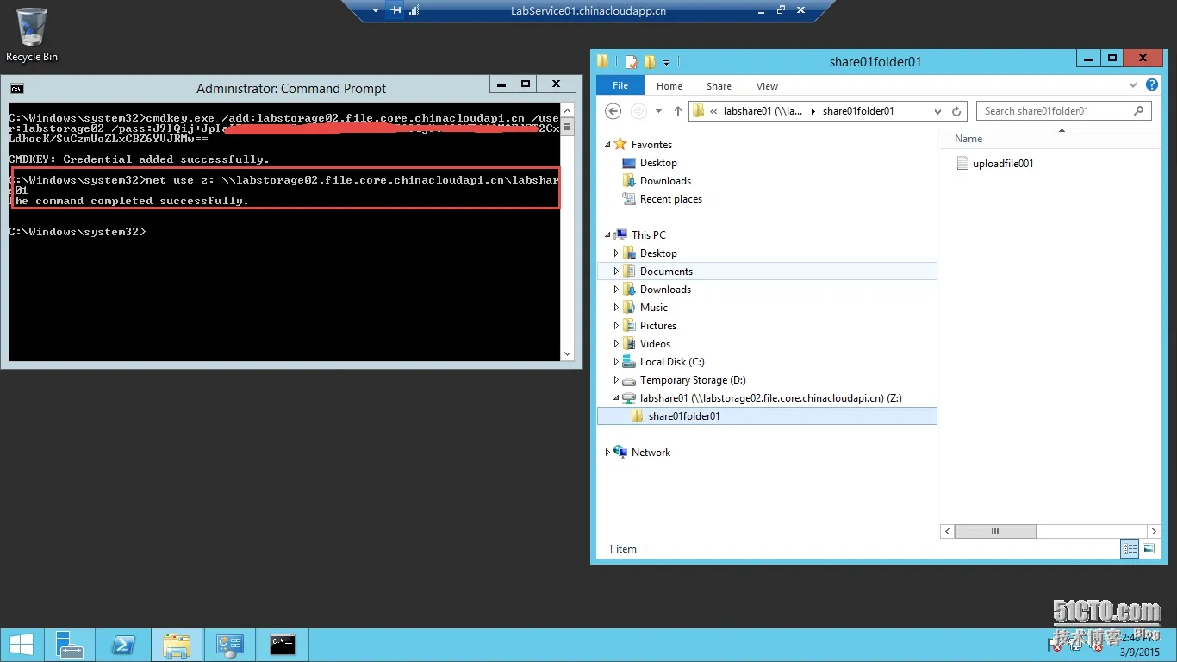Refresh the share01folder01 folder view
Image resolution: width=1177 pixels, height=662 pixels.
(956, 111)
